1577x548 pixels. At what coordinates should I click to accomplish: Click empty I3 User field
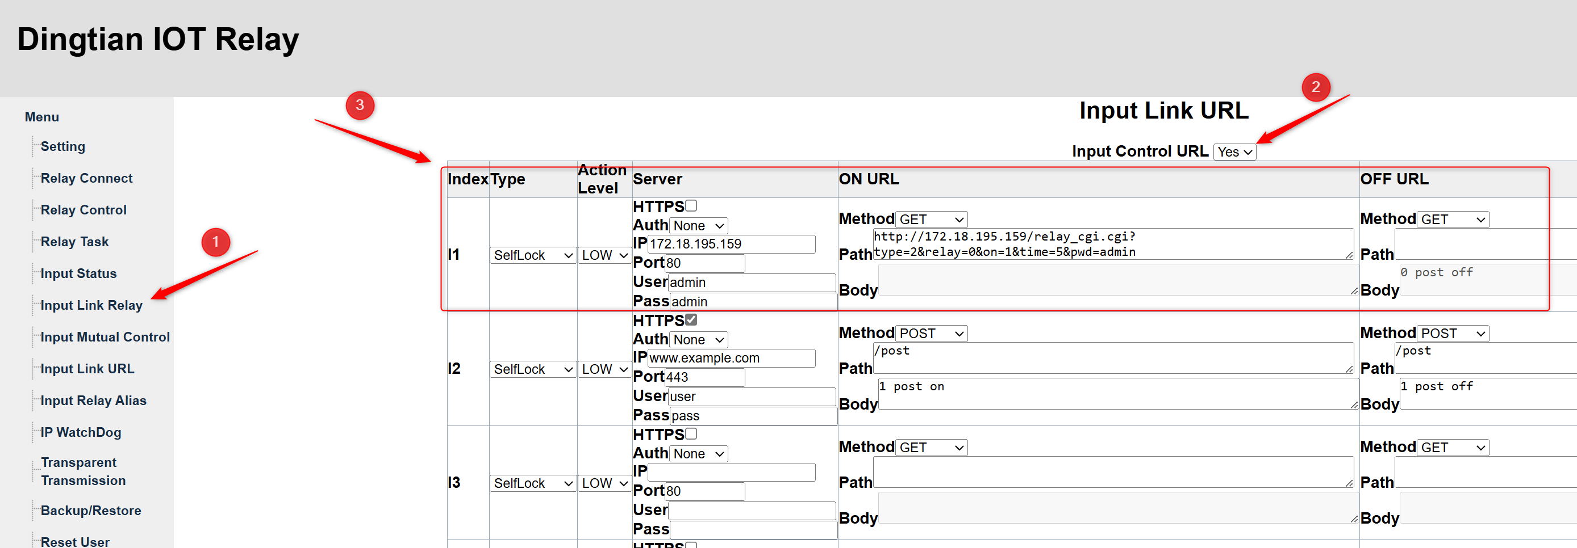click(752, 511)
